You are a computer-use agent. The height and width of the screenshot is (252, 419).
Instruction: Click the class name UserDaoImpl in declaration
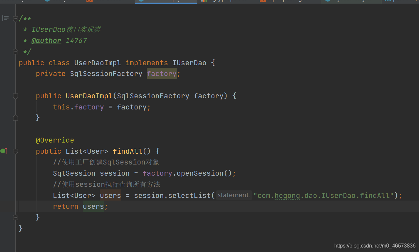click(x=98, y=63)
